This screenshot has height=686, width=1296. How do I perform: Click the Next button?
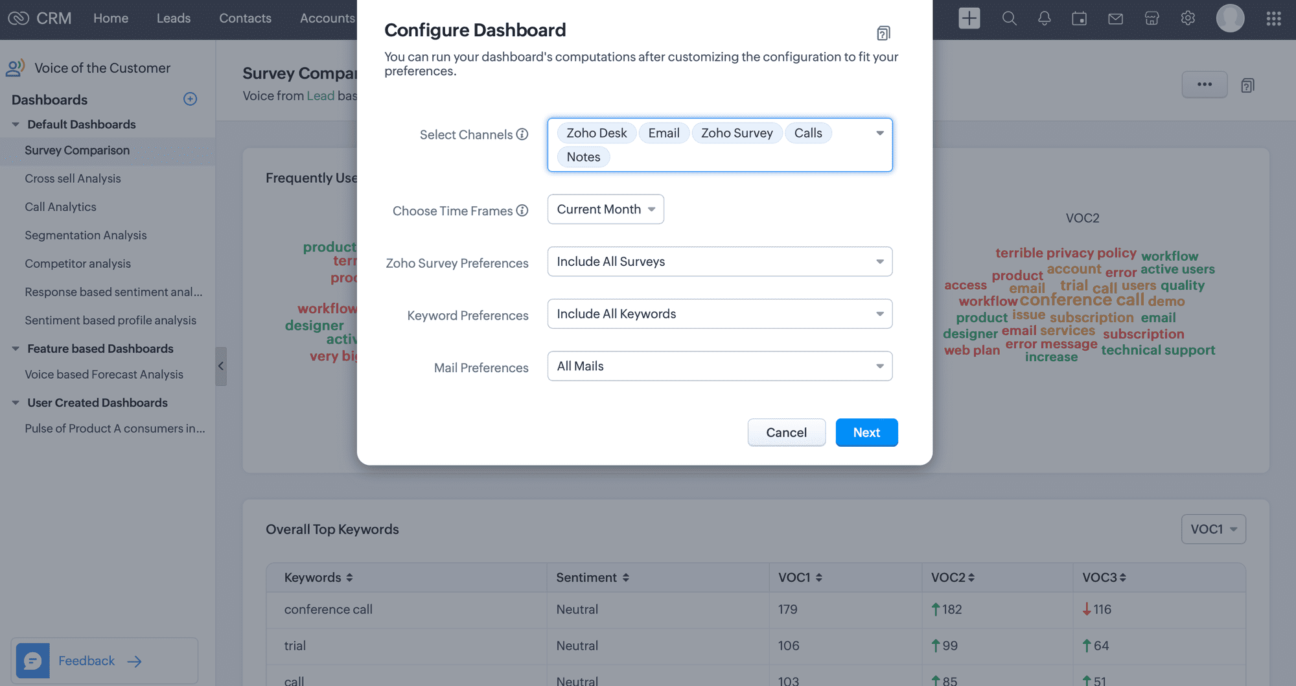pos(866,432)
